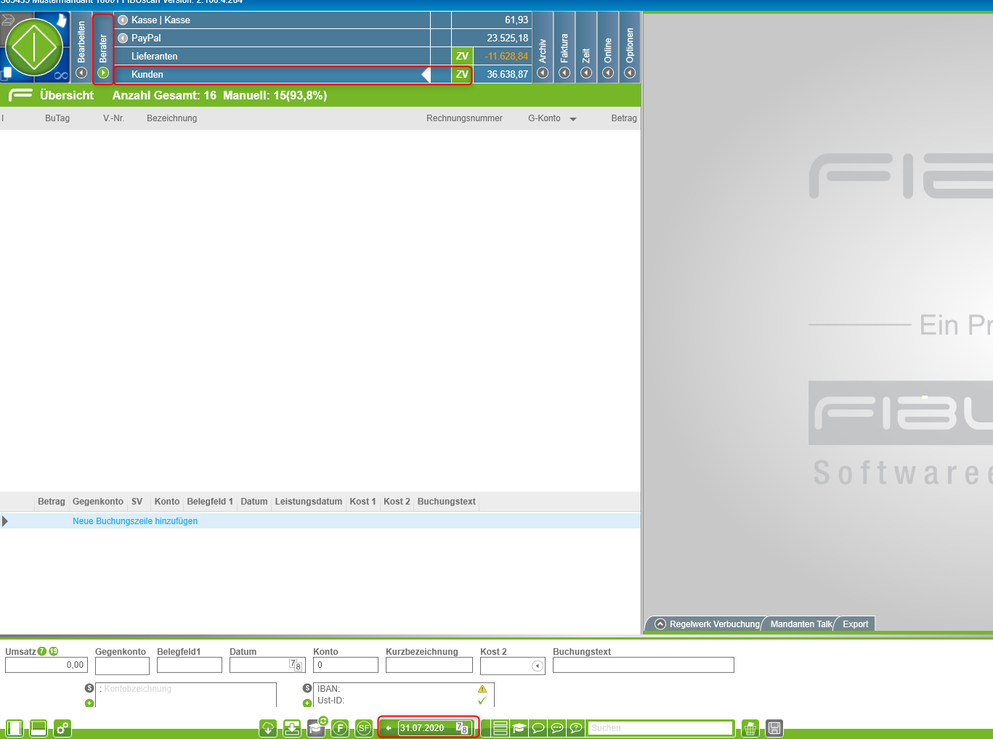This screenshot has height=739, width=993.
Task: Click the Belegfeld1 input field
Action: [x=190, y=665]
